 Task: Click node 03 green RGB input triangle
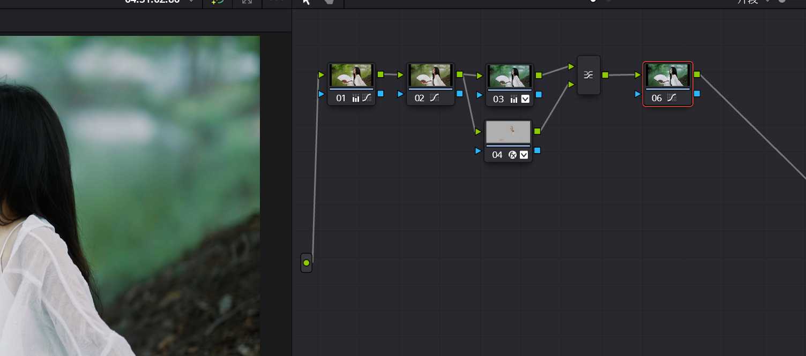coord(480,76)
